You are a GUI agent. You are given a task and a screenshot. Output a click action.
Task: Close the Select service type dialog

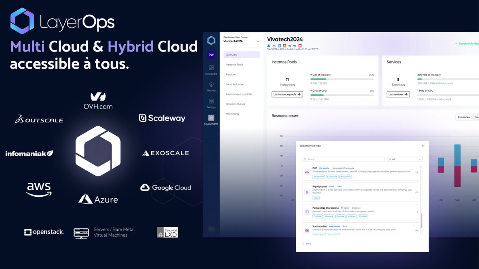click(x=423, y=146)
